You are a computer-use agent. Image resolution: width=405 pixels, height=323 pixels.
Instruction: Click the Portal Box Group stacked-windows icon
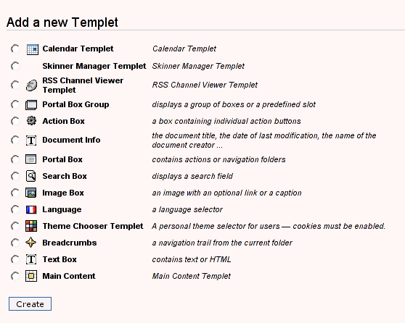[x=31, y=105]
